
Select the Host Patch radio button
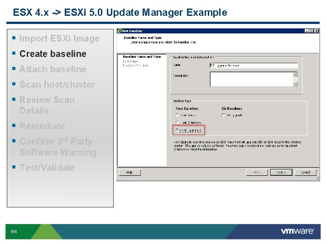click(x=177, y=115)
